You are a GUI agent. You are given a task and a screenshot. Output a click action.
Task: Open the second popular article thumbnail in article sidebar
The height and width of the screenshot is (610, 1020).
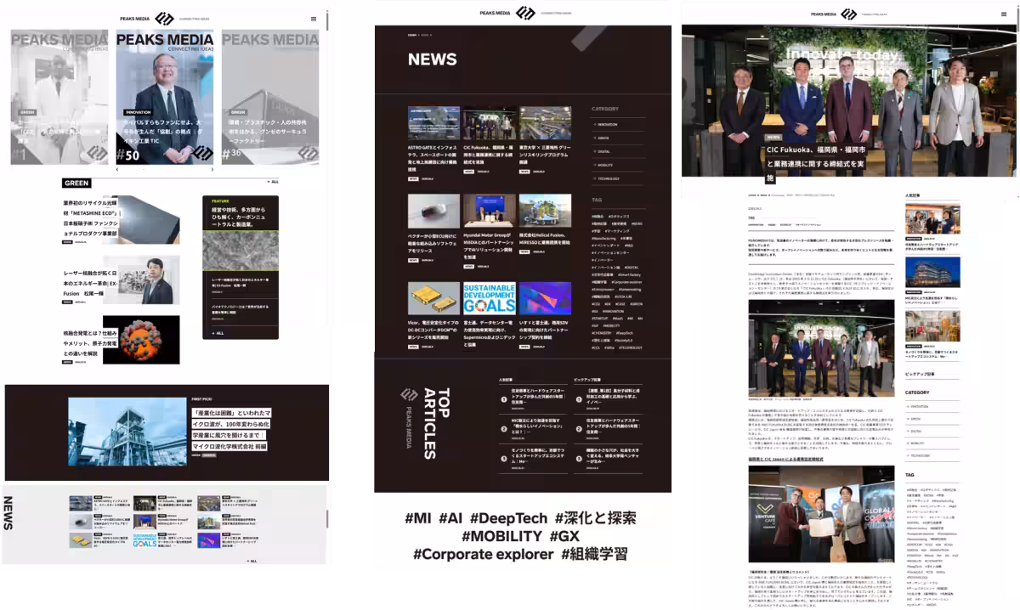[932, 272]
